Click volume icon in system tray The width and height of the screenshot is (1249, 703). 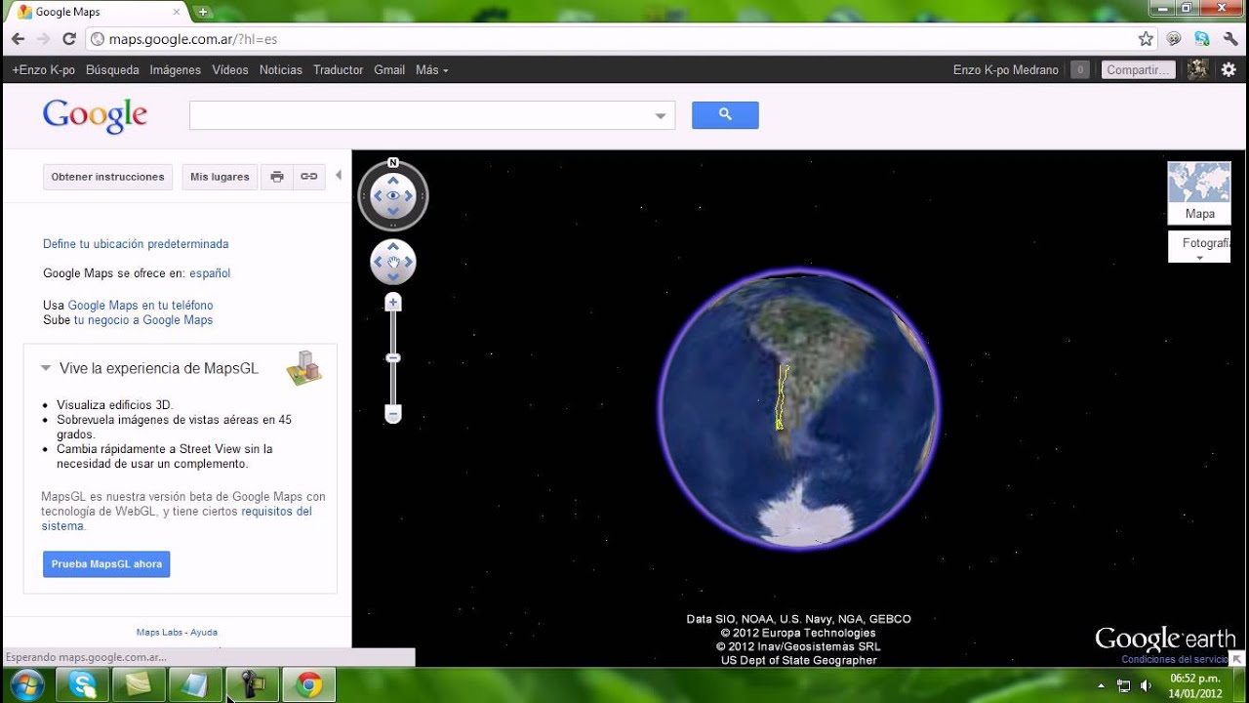click(1146, 685)
